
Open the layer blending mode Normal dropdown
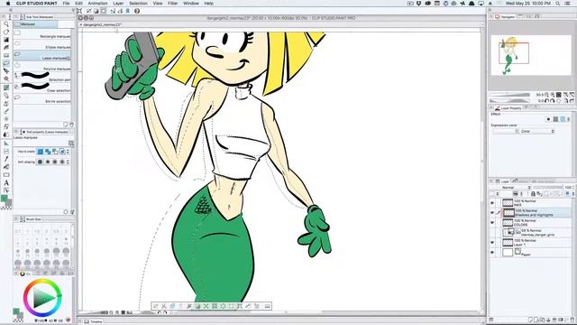click(516, 188)
